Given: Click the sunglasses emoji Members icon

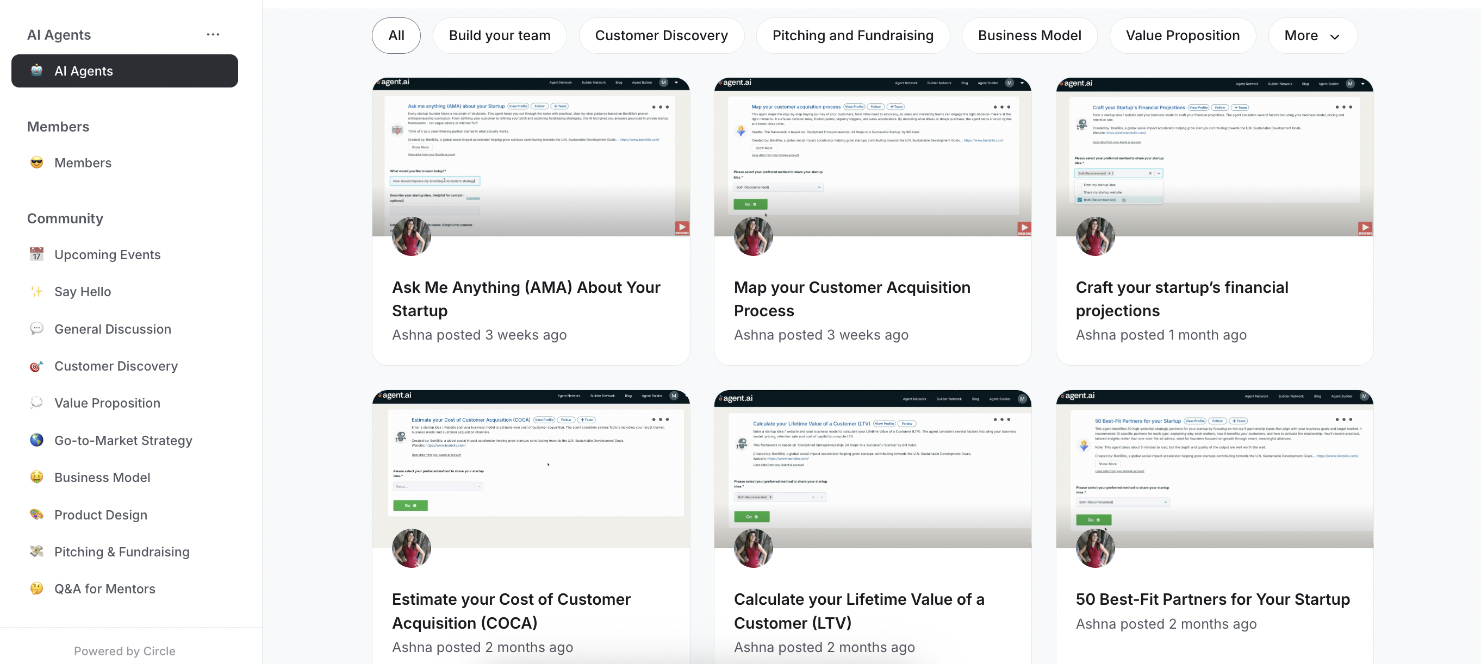Looking at the screenshot, I should pos(37,162).
